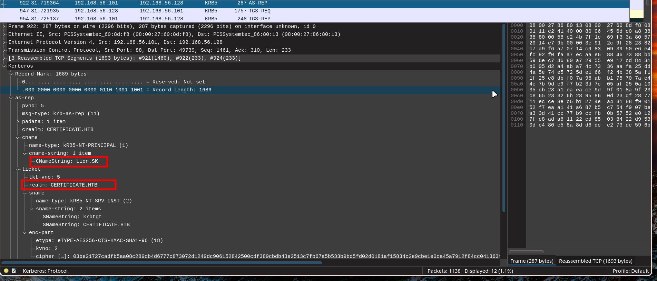Expand Transmission Control Protocol section
This screenshot has width=657, height=281.
4,50
